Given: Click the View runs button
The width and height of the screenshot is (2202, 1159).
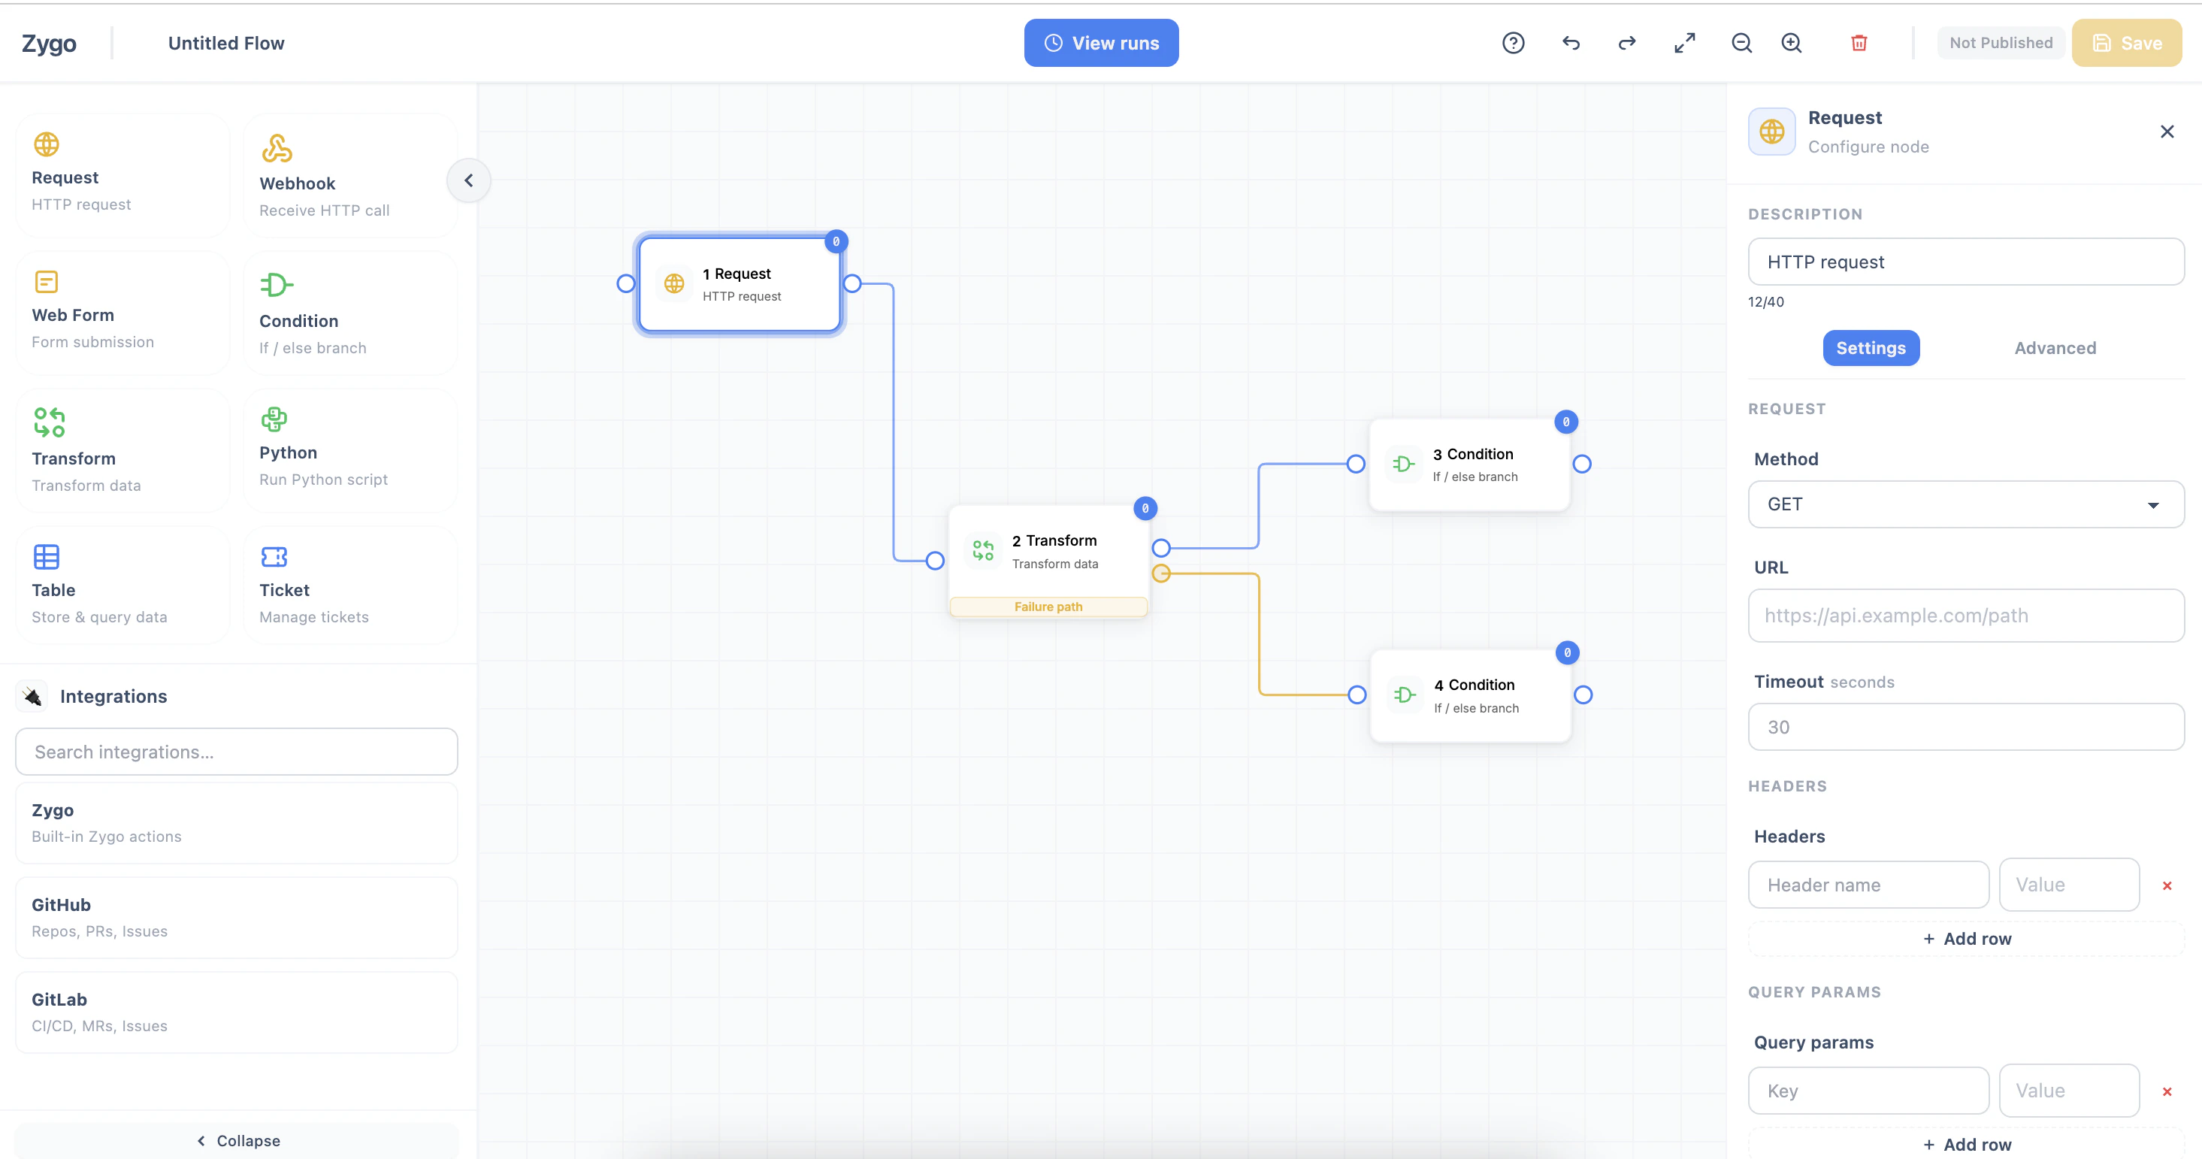Looking at the screenshot, I should [x=1101, y=43].
